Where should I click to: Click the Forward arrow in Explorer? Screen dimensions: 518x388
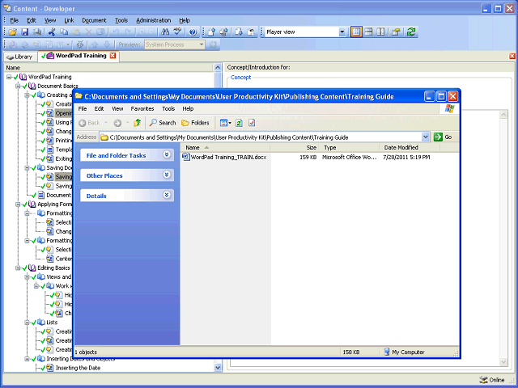(117, 123)
